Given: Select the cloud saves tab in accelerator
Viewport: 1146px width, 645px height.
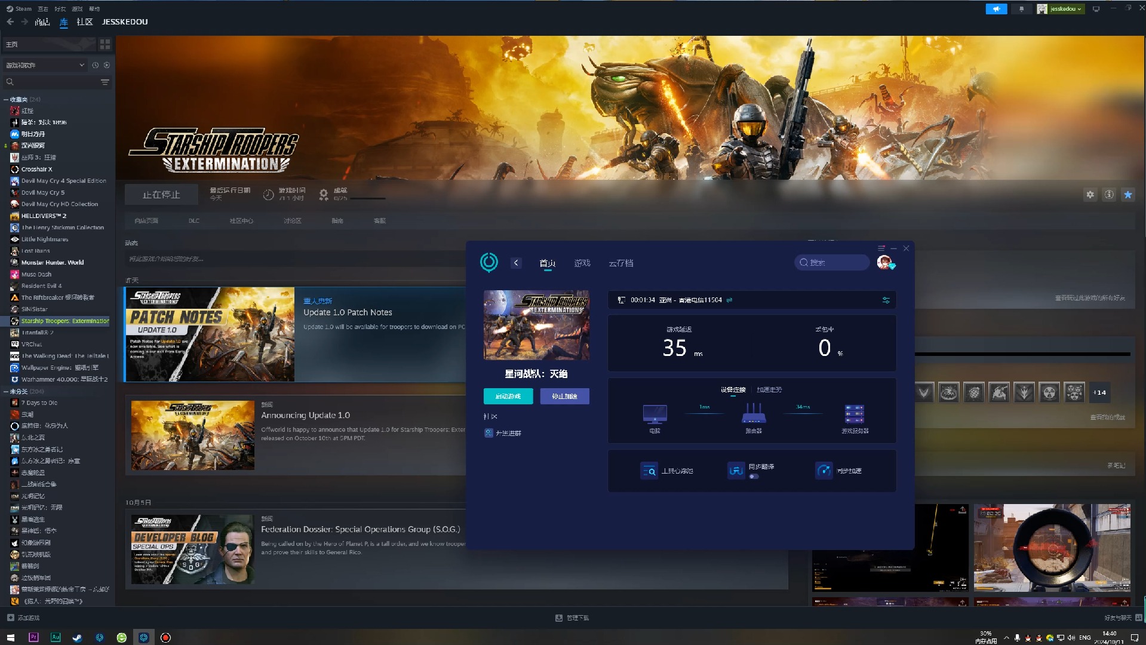Looking at the screenshot, I should 621,263.
